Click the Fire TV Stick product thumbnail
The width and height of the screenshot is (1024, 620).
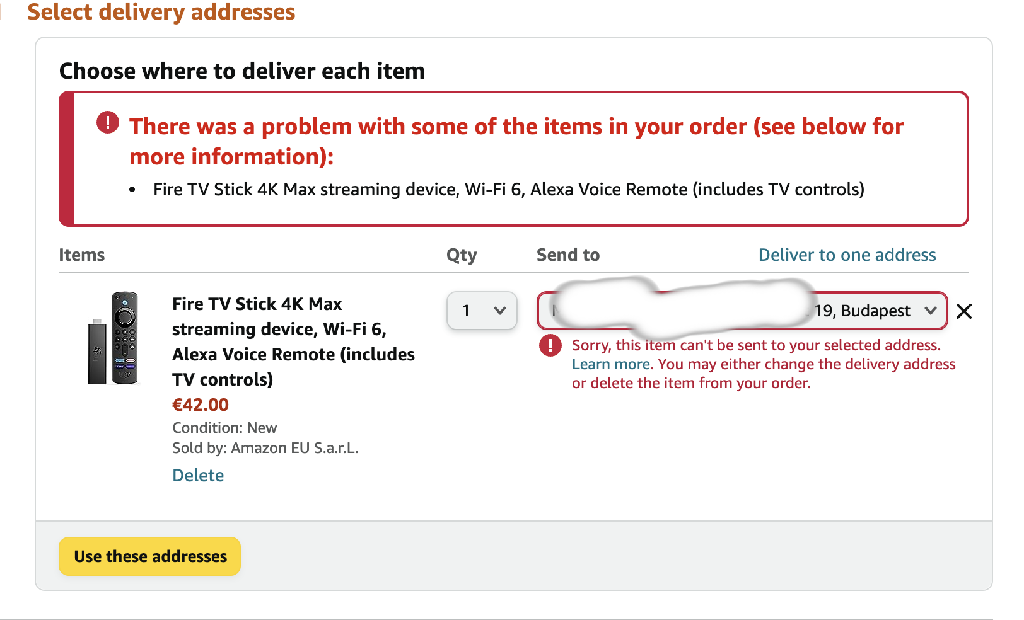(x=113, y=338)
